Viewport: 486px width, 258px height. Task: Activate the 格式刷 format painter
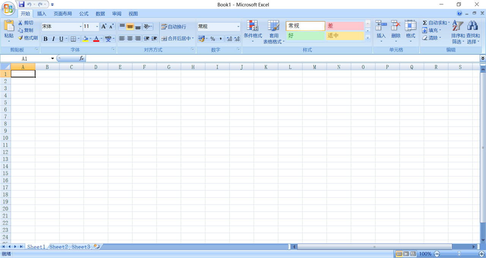tap(28, 38)
